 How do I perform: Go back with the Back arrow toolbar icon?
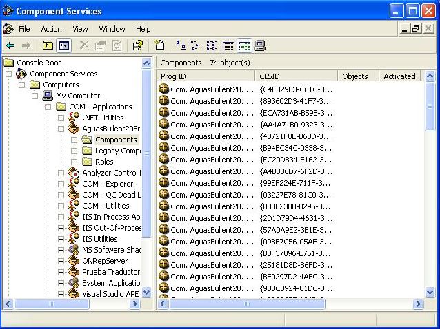pos(10,45)
